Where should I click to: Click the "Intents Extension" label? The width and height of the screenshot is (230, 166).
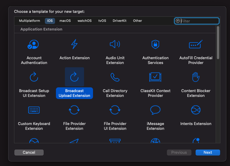tap(196, 124)
